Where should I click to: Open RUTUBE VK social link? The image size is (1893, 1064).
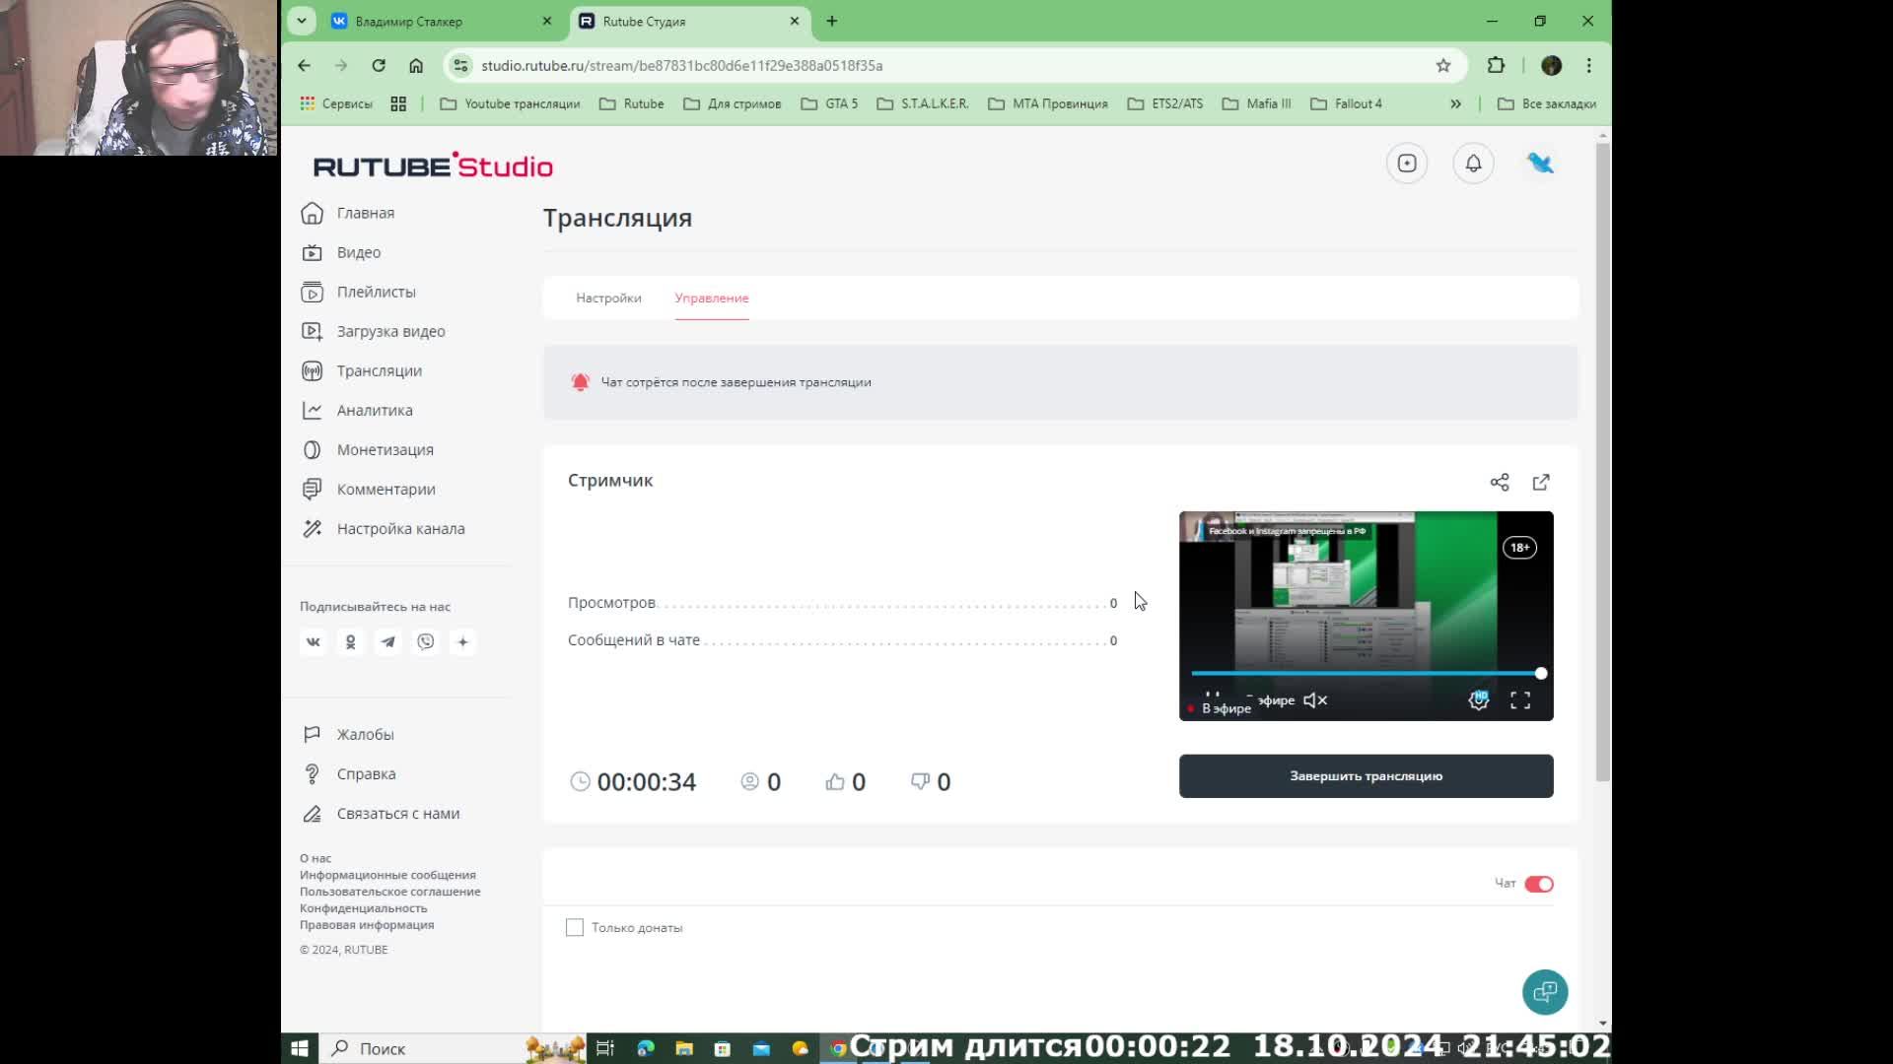[313, 642]
